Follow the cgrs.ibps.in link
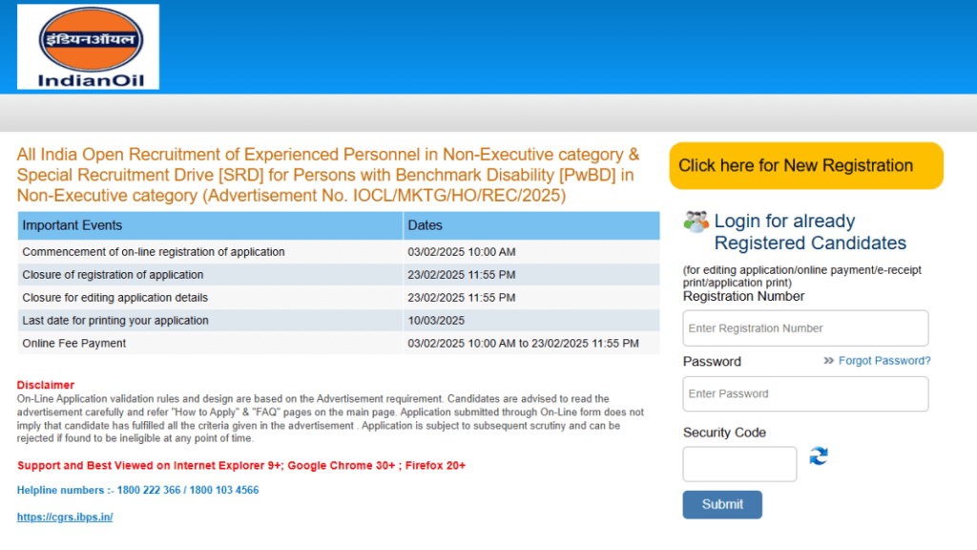 [65, 517]
